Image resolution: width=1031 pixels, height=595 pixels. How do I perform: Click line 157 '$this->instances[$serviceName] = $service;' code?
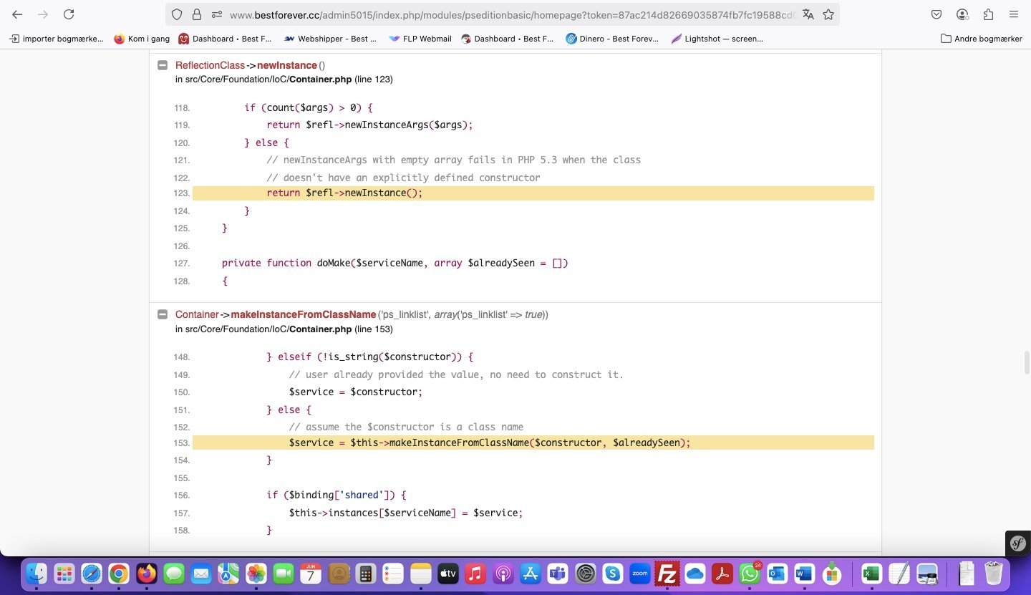406,513
